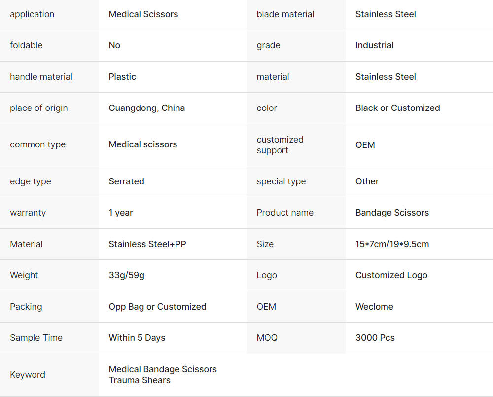Click the 'Customized Logo' value
Image resolution: width=493 pixels, height=397 pixels.
[x=391, y=275]
